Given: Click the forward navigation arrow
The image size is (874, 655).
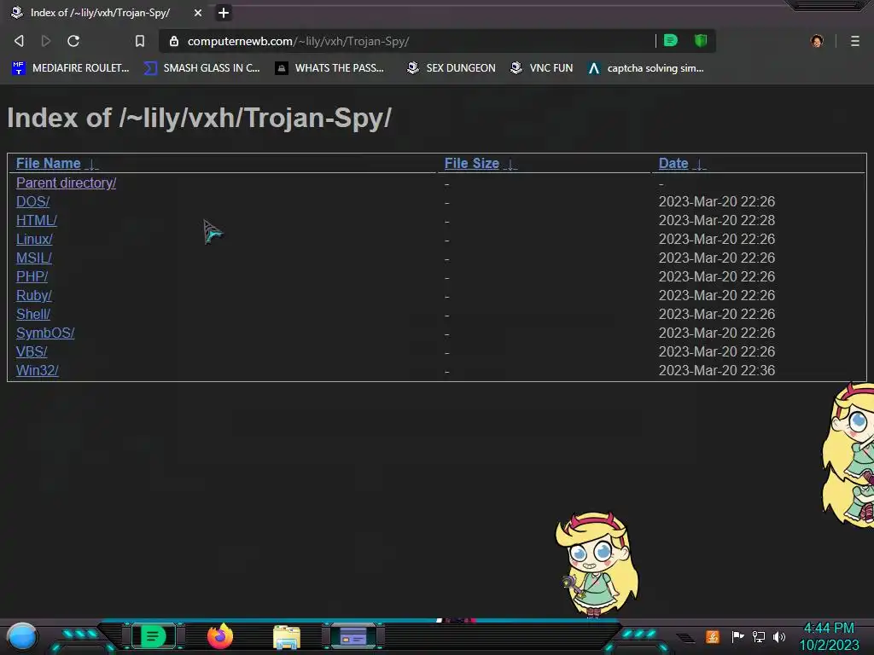Looking at the screenshot, I should pyautogui.click(x=46, y=41).
